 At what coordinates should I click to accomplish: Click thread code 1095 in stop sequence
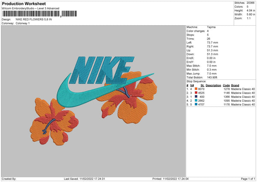coord(227,101)
